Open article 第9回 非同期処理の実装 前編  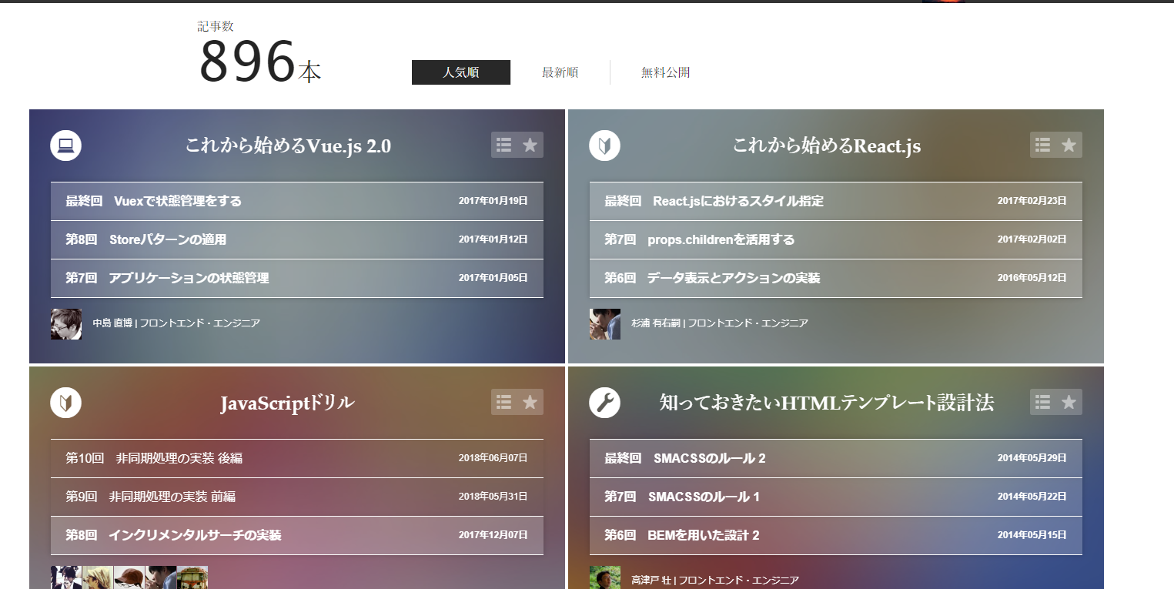pyautogui.click(x=297, y=497)
